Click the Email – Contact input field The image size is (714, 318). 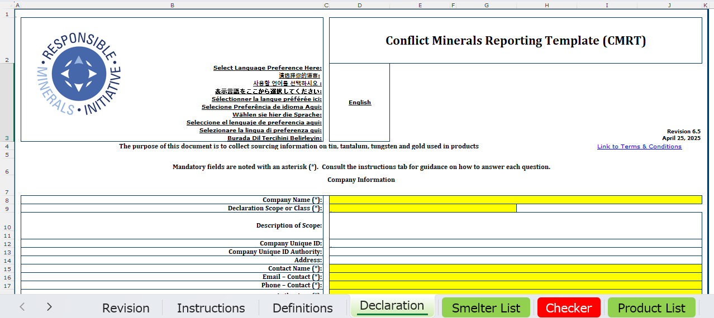(515, 277)
